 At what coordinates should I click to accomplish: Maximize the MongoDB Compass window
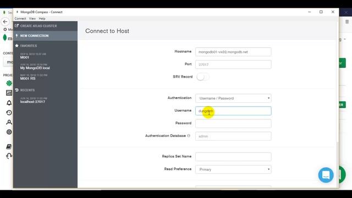coord(321,12)
